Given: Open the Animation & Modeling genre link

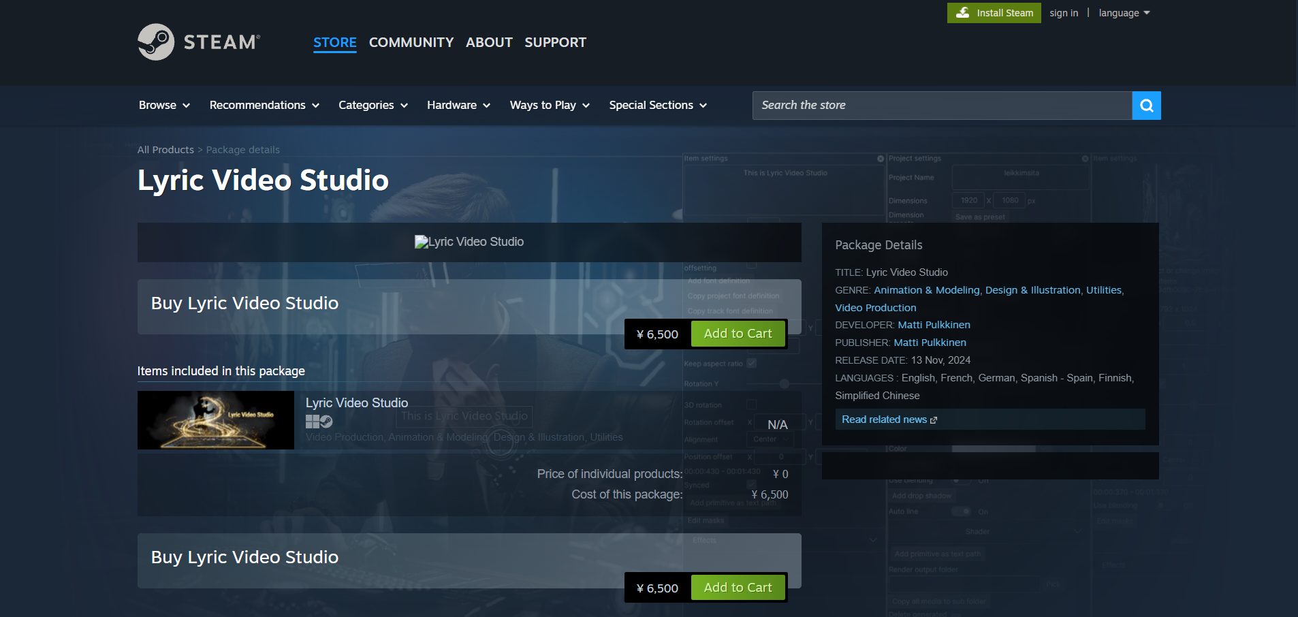Looking at the screenshot, I should (x=926, y=290).
